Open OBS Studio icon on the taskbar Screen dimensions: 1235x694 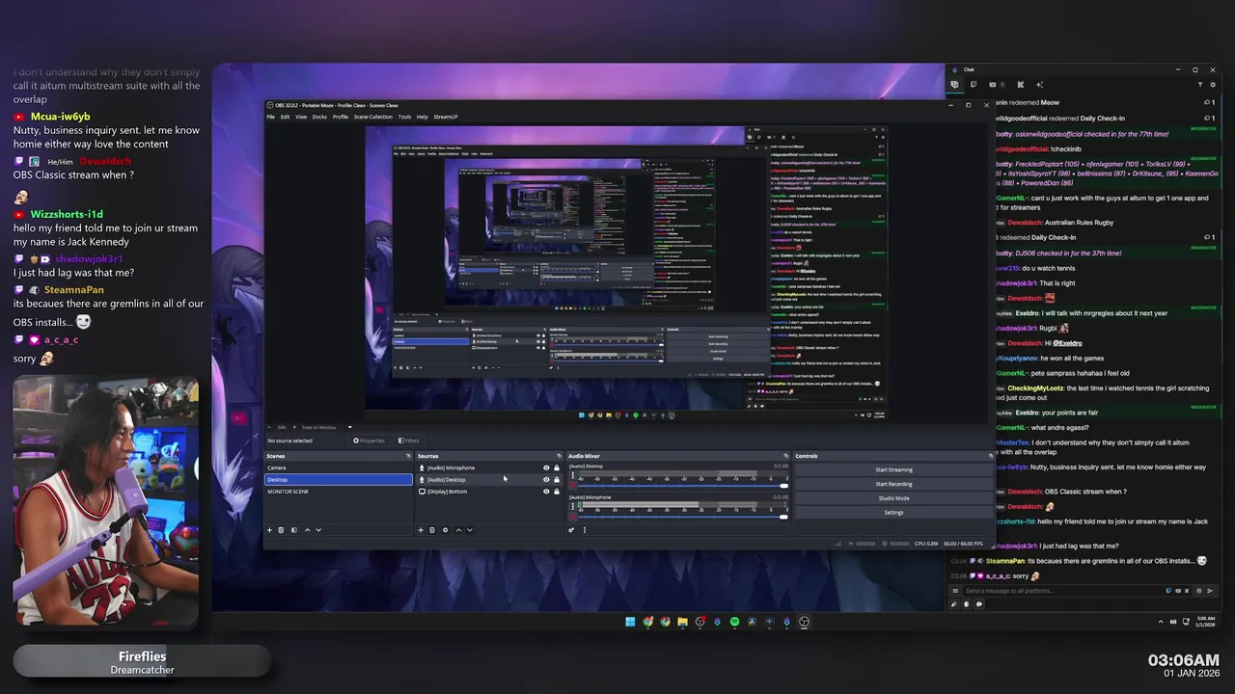pos(804,622)
